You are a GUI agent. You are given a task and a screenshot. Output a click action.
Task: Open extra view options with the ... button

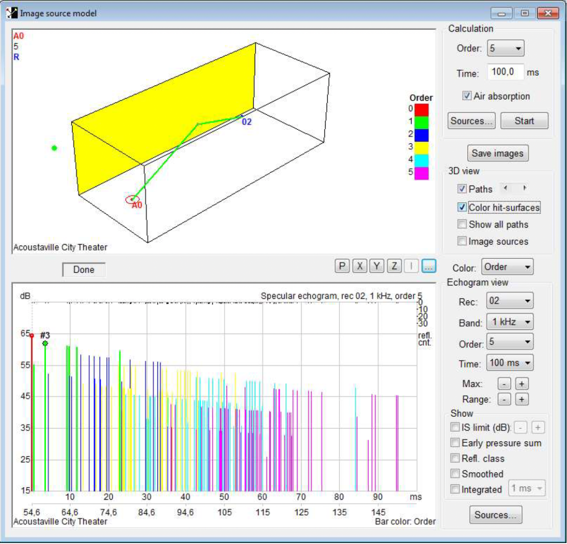click(x=429, y=265)
